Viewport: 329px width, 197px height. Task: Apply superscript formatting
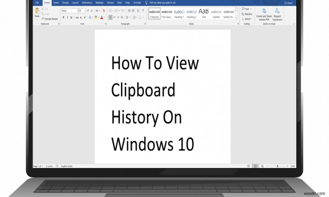tap(85, 17)
